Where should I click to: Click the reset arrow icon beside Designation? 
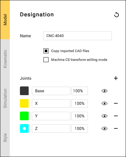tap(117, 15)
